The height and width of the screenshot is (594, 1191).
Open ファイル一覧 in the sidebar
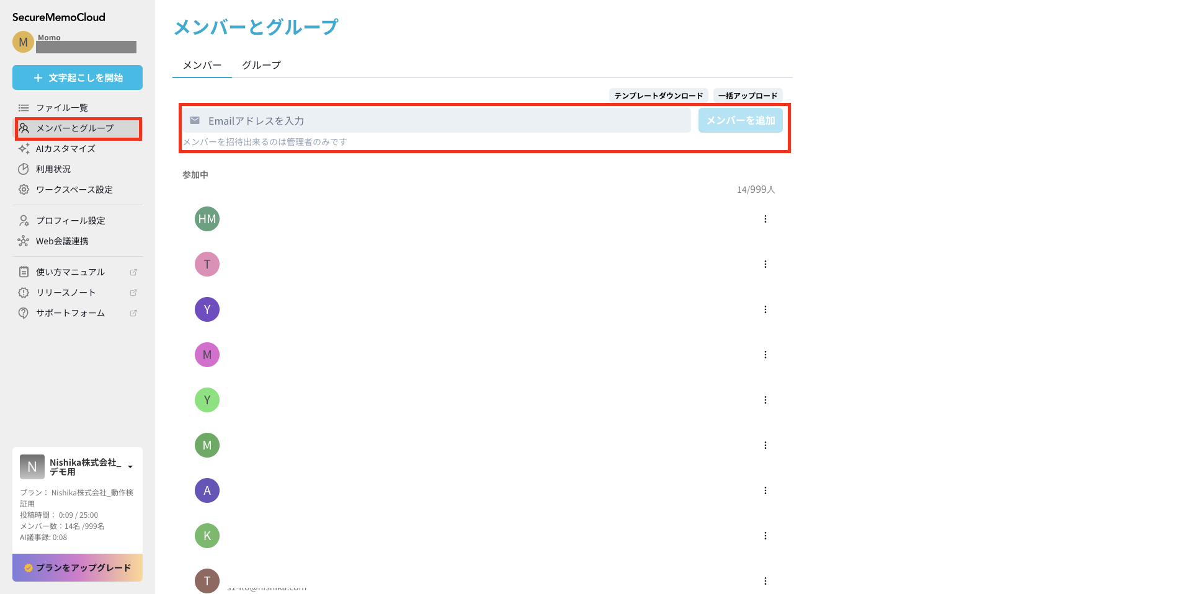[61, 108]
